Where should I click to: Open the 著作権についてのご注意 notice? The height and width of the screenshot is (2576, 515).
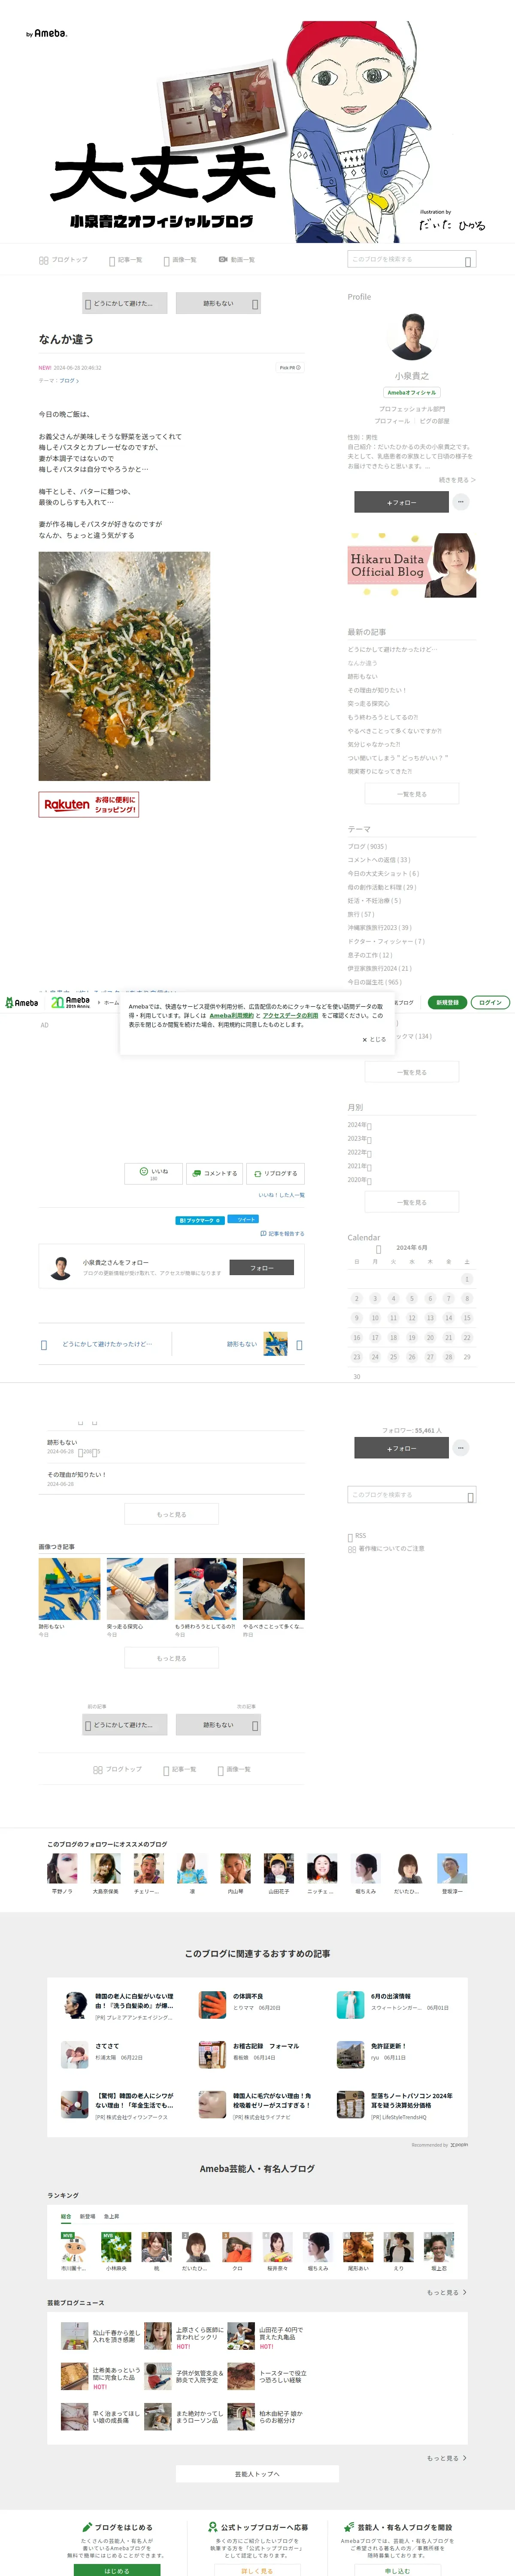386,1548
